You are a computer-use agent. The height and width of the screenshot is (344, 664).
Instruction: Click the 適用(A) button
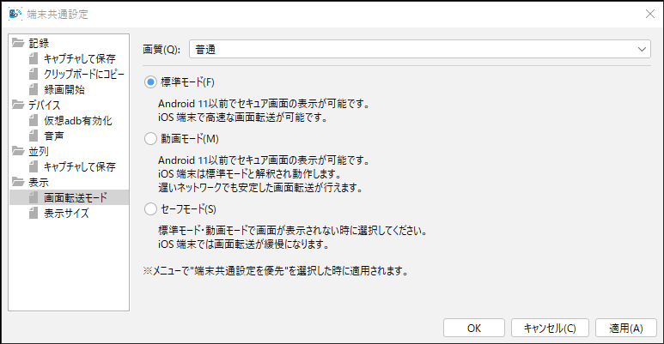pyautogui.click(x=626, y=328)
